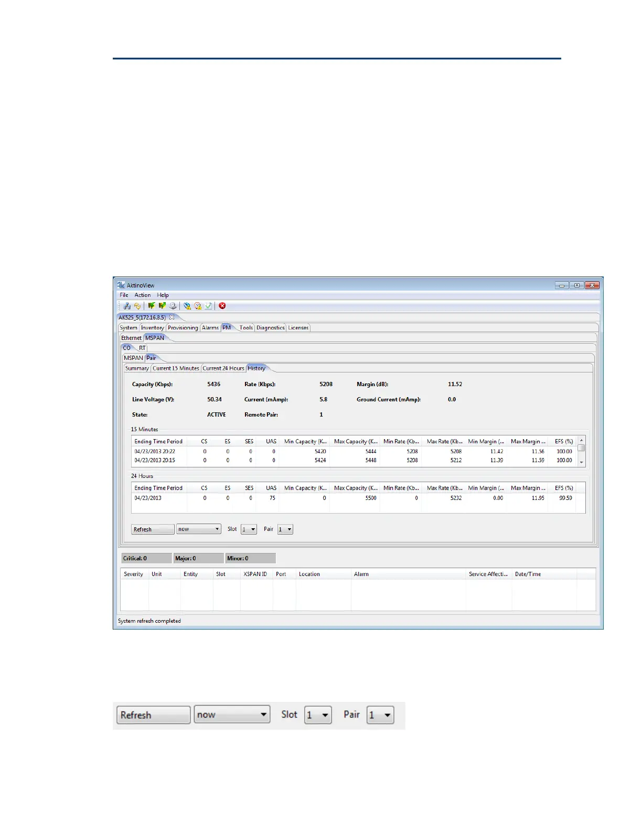Click the 99.59 EFS value
642x831 pixels.
[x=565, y=498]
